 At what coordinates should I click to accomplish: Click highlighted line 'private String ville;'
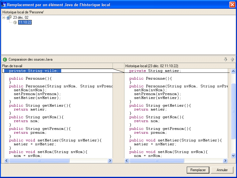[x=34, y=71]
